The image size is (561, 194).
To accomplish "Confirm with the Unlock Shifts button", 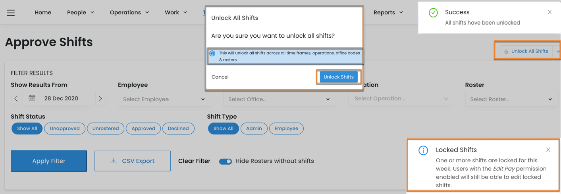I will click(x=338, y=77).
